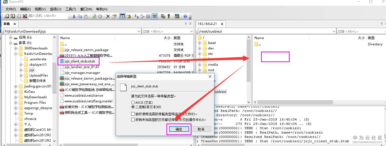
Task: Open the Help question mark icon
Action: [185, 16]
